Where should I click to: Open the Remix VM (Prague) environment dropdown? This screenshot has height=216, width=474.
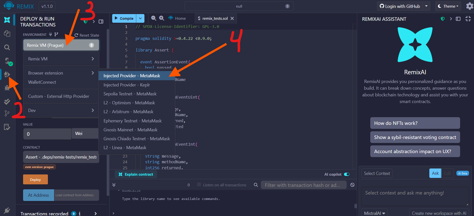coord(61,45)
